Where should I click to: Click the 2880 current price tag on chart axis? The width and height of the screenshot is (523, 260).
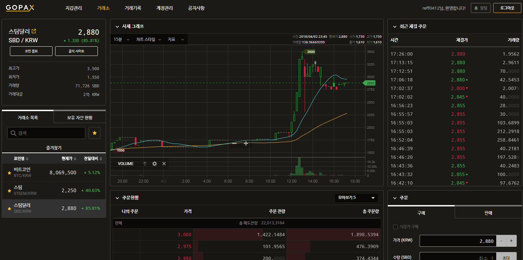point(370,83)
